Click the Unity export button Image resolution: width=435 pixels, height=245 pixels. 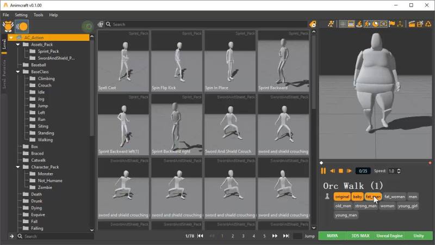tap(419, 236)
